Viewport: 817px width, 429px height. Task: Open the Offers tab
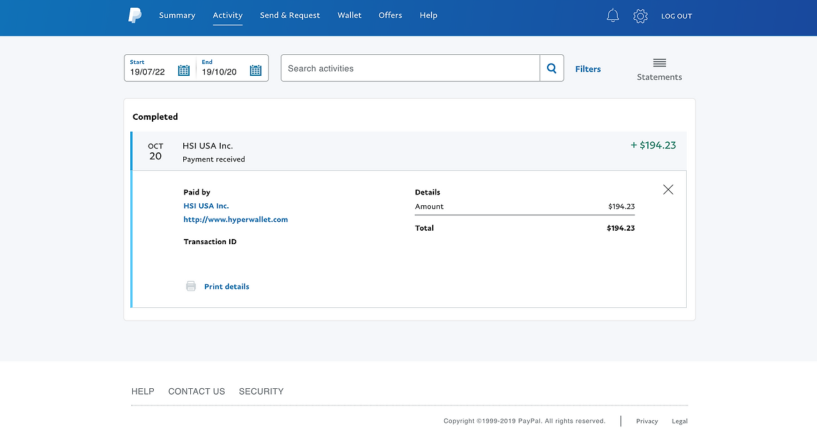click(x=390, y=15)
